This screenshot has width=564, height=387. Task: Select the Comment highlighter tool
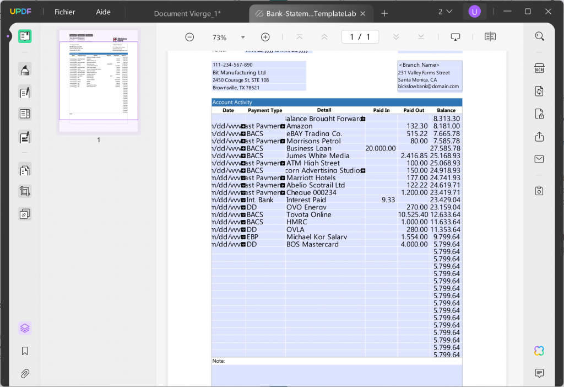tap(25, 69)
